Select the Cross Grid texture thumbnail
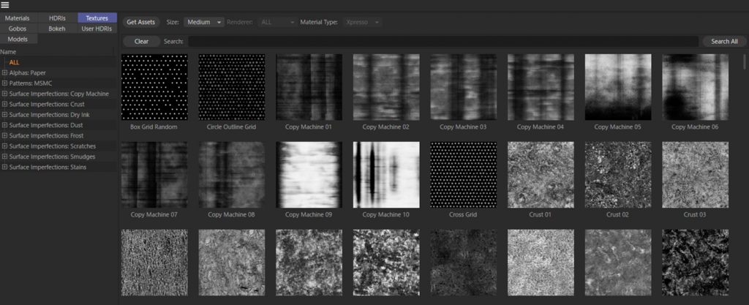 pyautogui.click(x=463, y=175)
